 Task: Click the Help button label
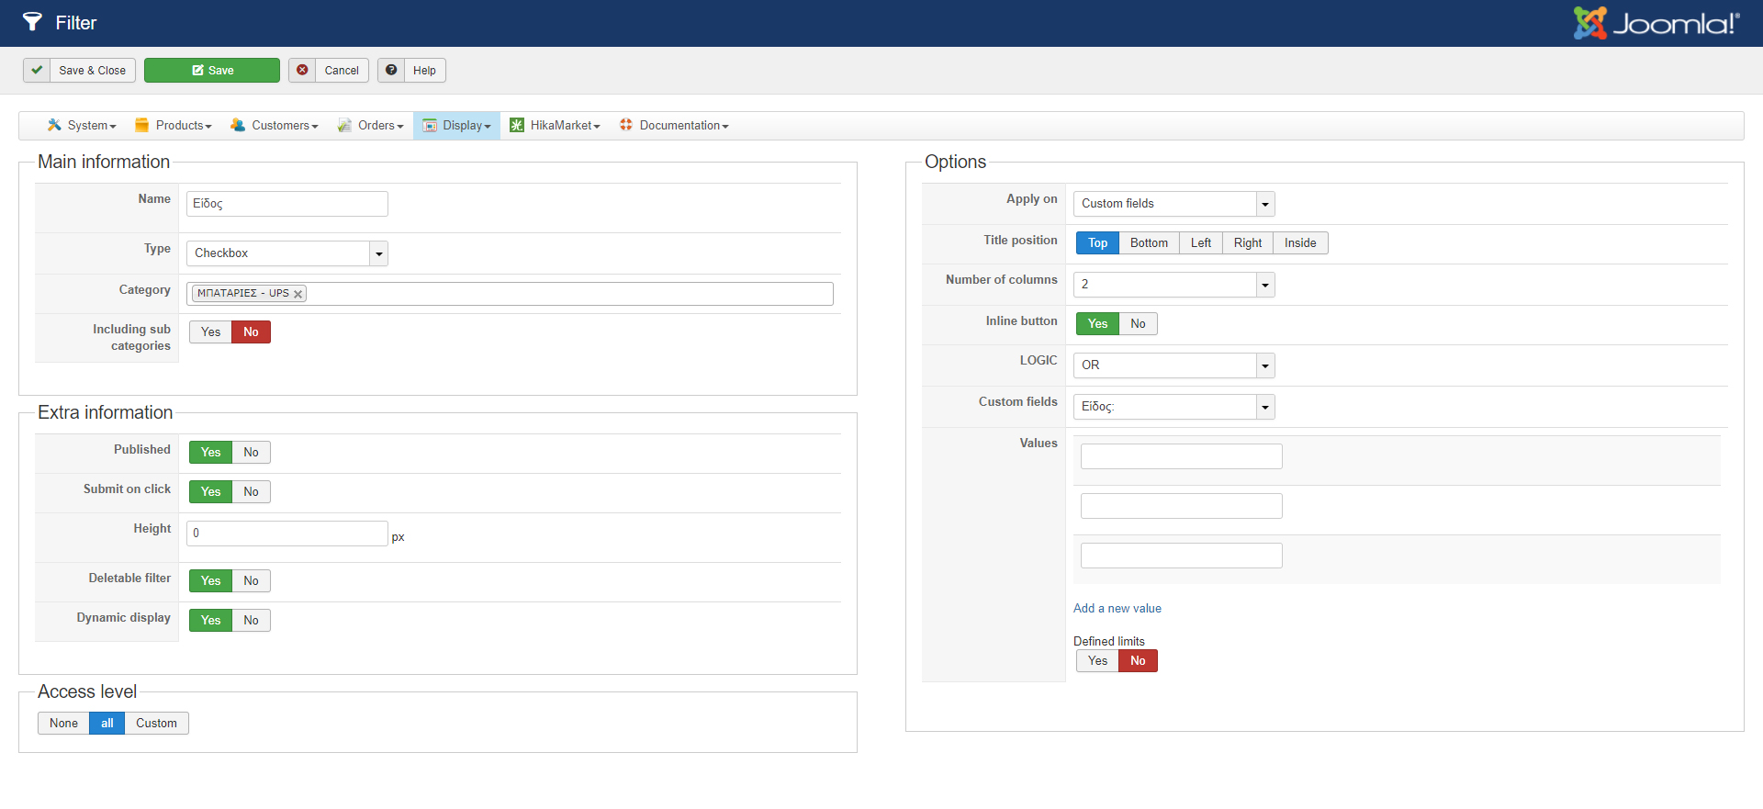[424, 70]
